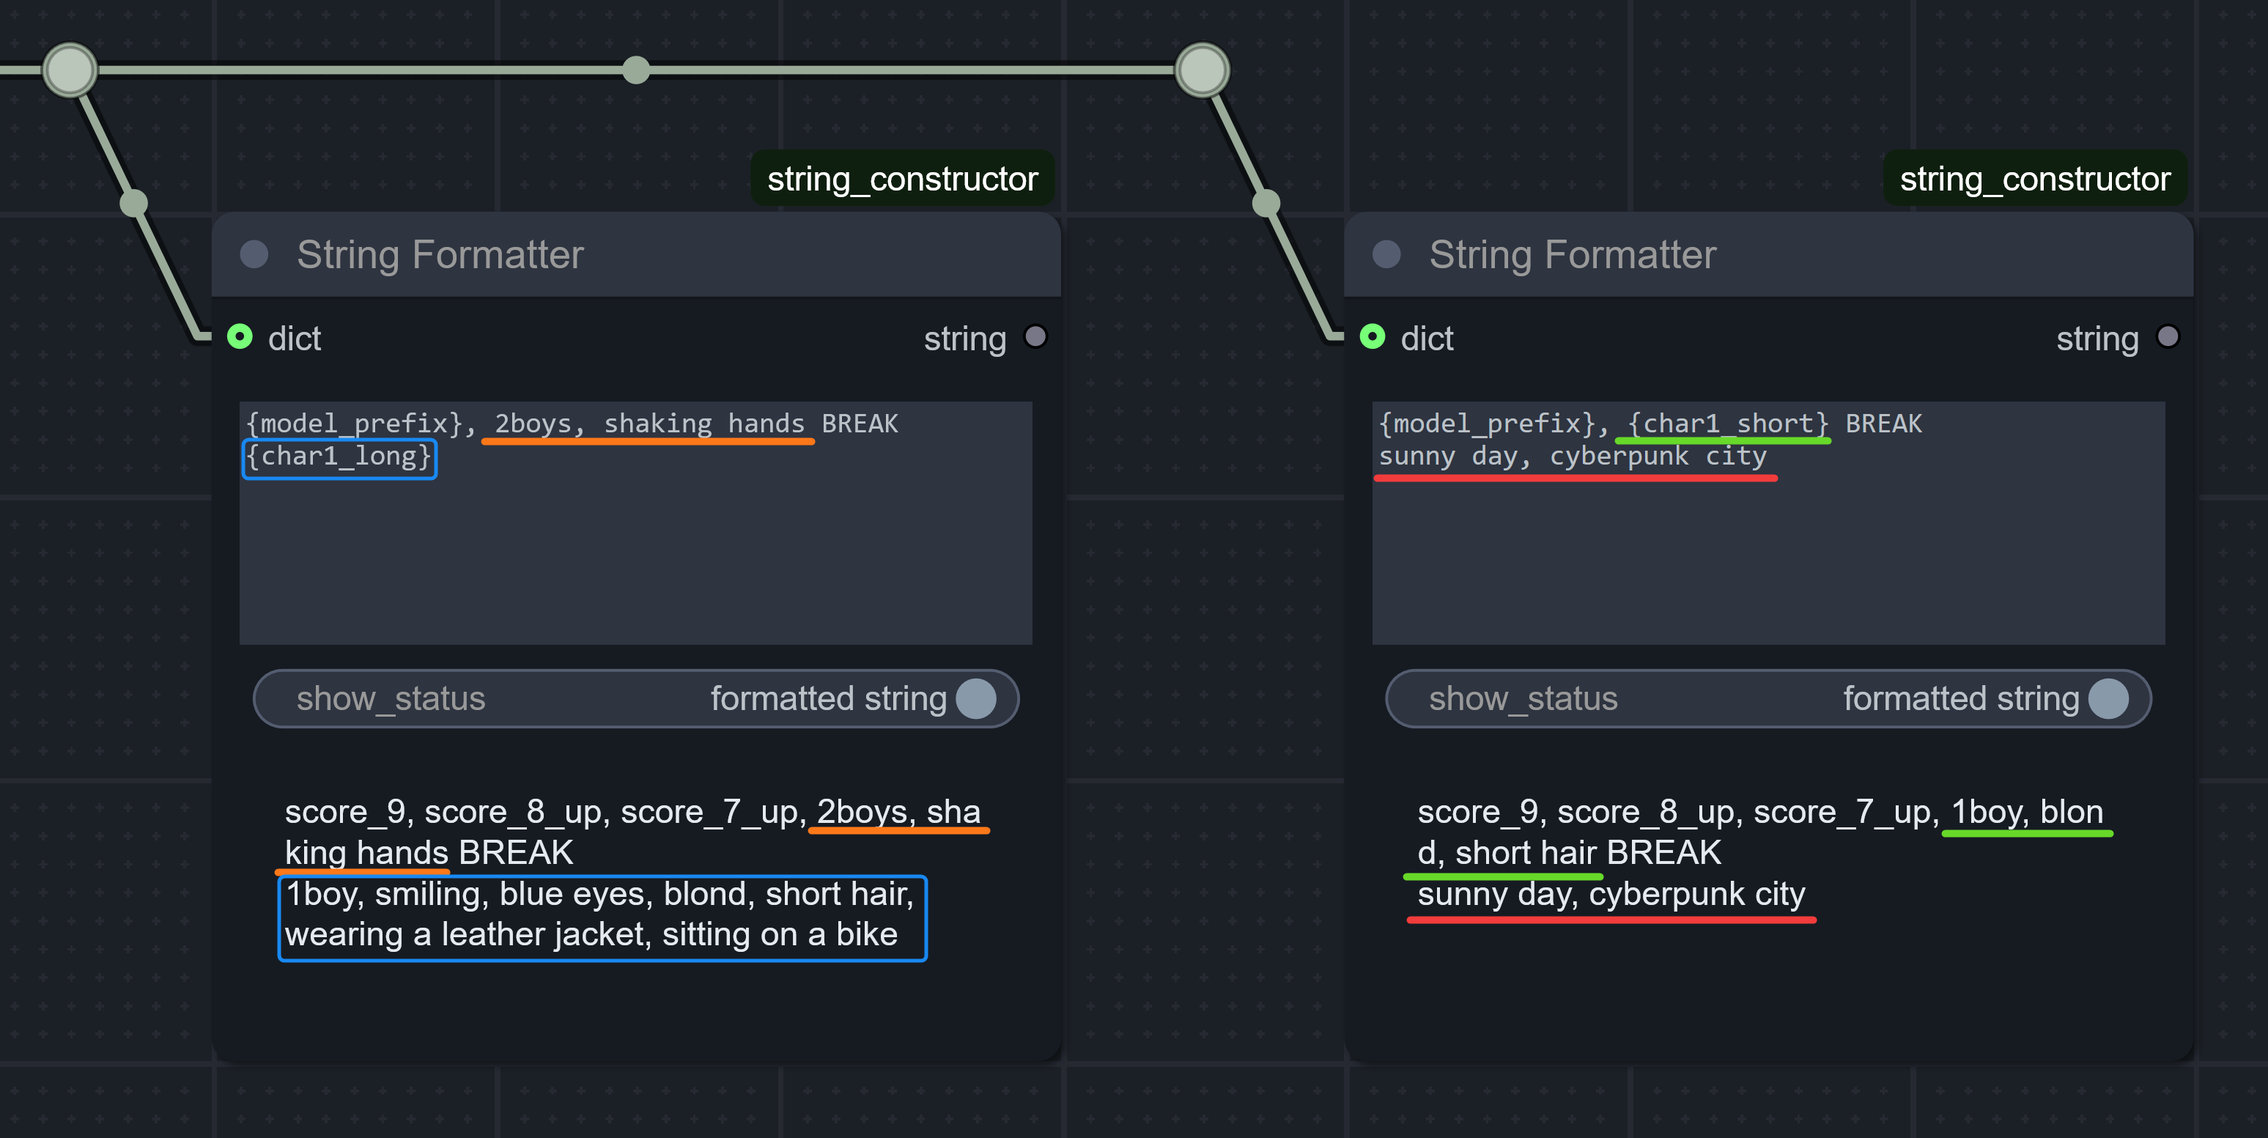Click the link midpoint dot on horizontal wire
The height and width of the screenshot is (1138, 2268).
pos(635,70)
